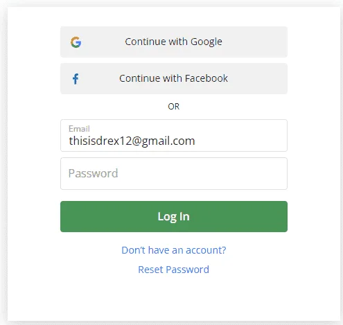Image resolution: width=343 pixels, height=325 pixels.
Task: Click the Facebook 'f' logo icon
Action: [x=76, y=79]
